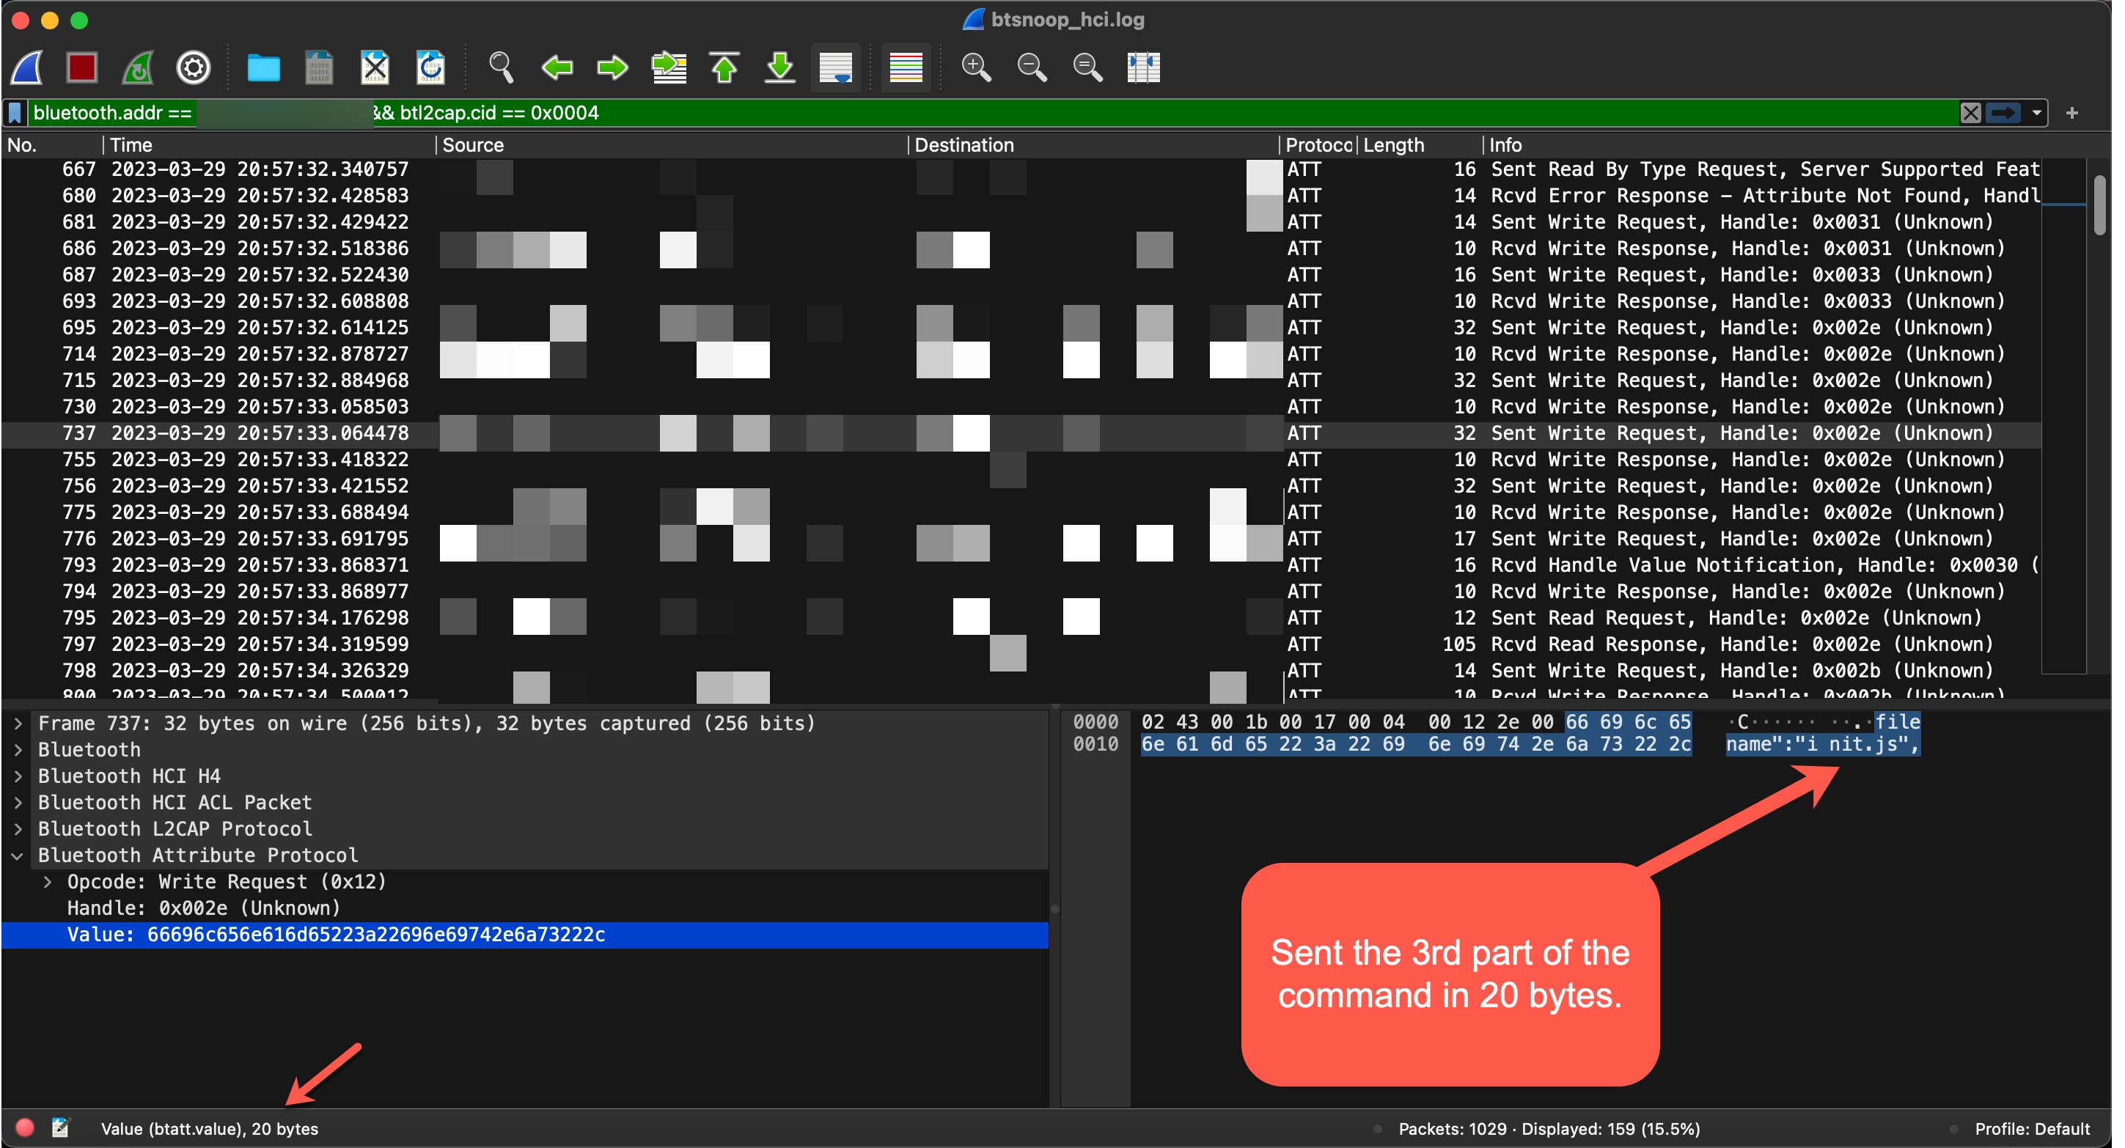Click hex offset row 0010

point(1095,744)
